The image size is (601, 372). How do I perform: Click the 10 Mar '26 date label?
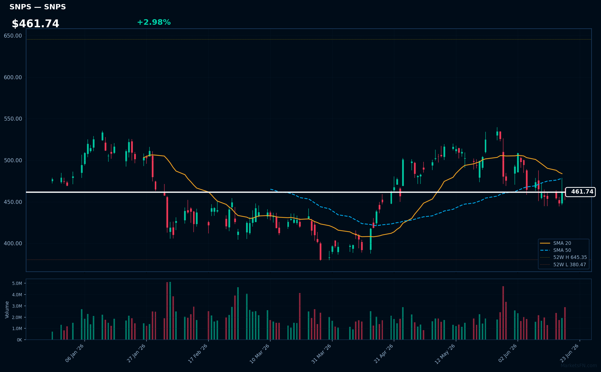(260, 354)
